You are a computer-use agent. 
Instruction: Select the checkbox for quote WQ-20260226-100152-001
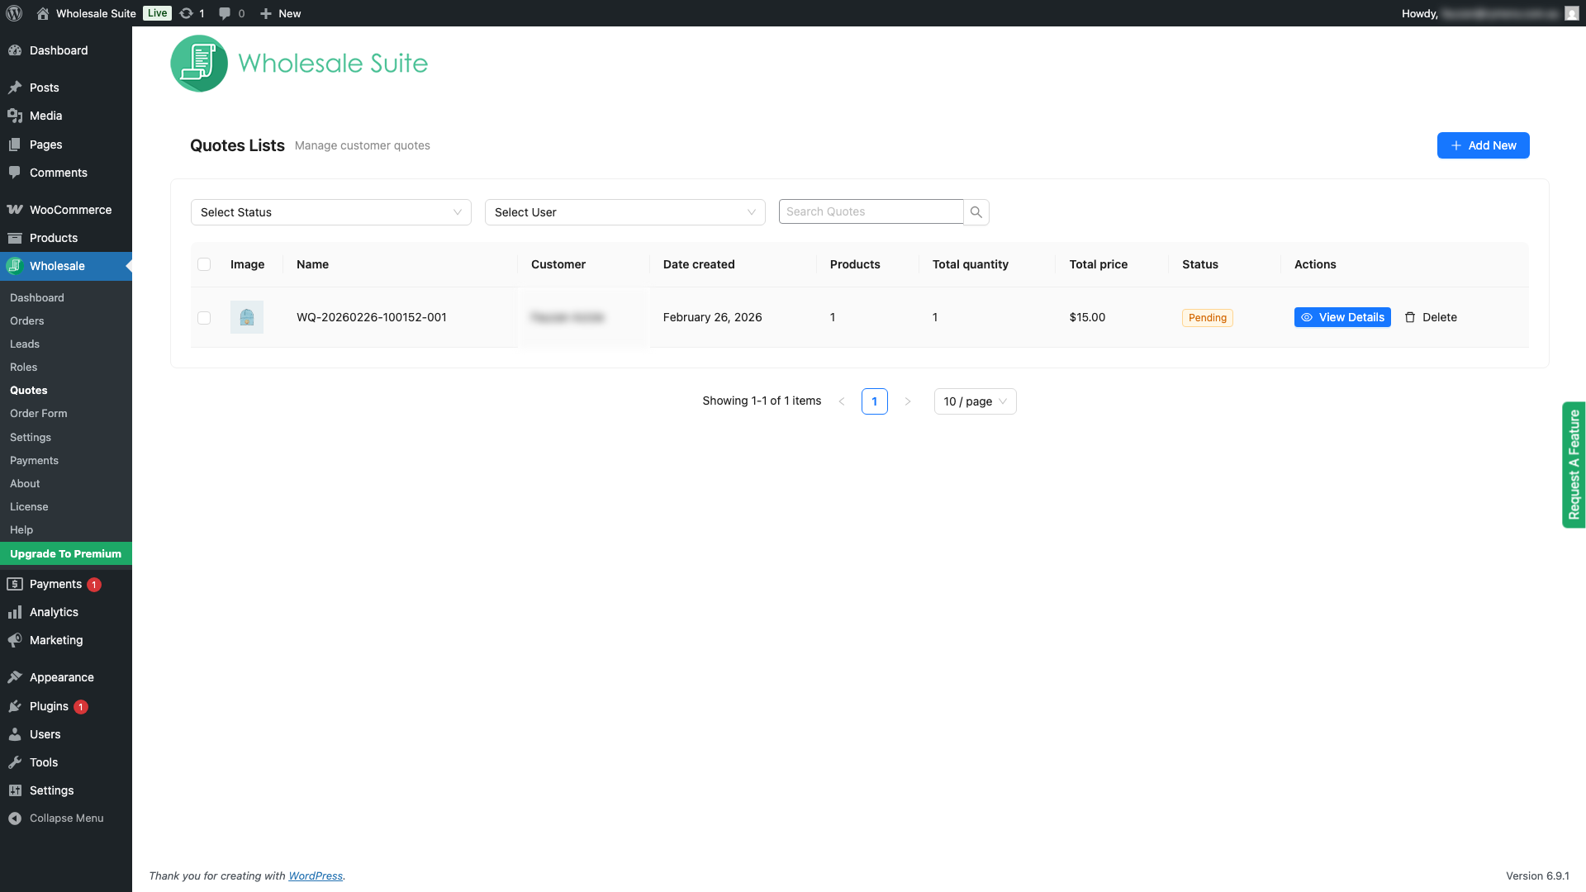click(x=204, y=317)
